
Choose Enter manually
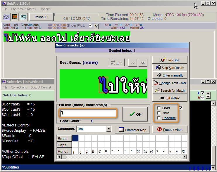click(x=170, y=75)
